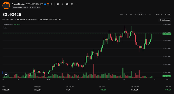Select the 1d timeframe
Screen dimensions: 174x94
click(131, 14)
